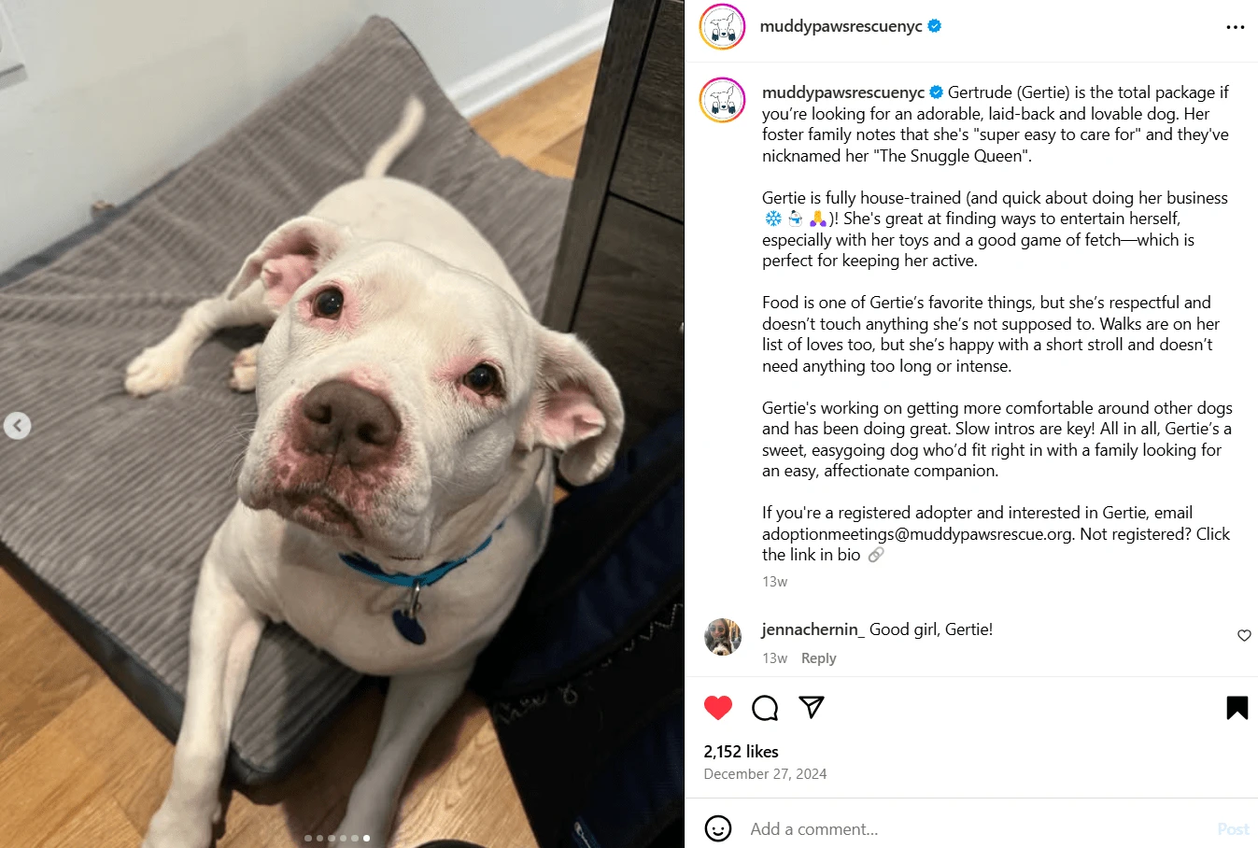Image resolution: width=1258 pixels, height=848 pixels.
Task: Click jennachernin_ commenter avatar
Action: point(722,637)
